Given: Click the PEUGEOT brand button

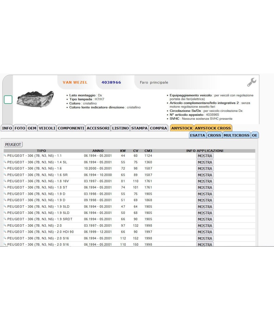Looking at the screenshot, I should (x=13, y=144).
